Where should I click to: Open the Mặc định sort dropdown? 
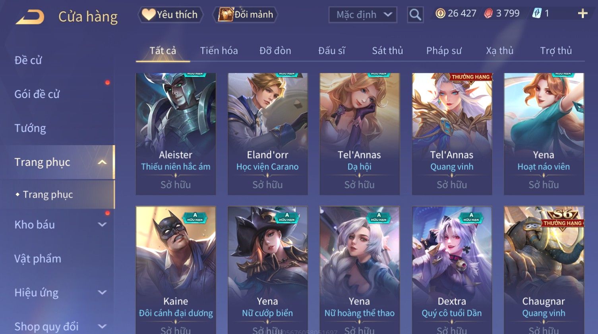pos(363,15)
